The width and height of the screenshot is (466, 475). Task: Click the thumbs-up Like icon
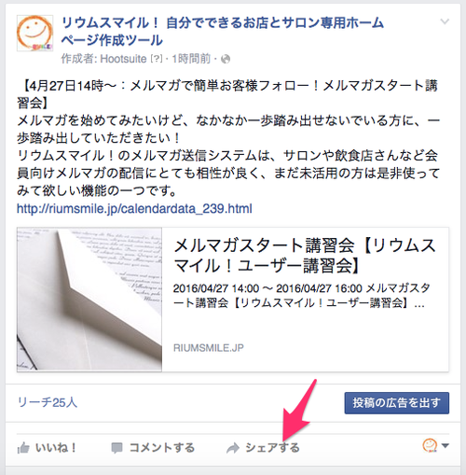tap(23, 448)
